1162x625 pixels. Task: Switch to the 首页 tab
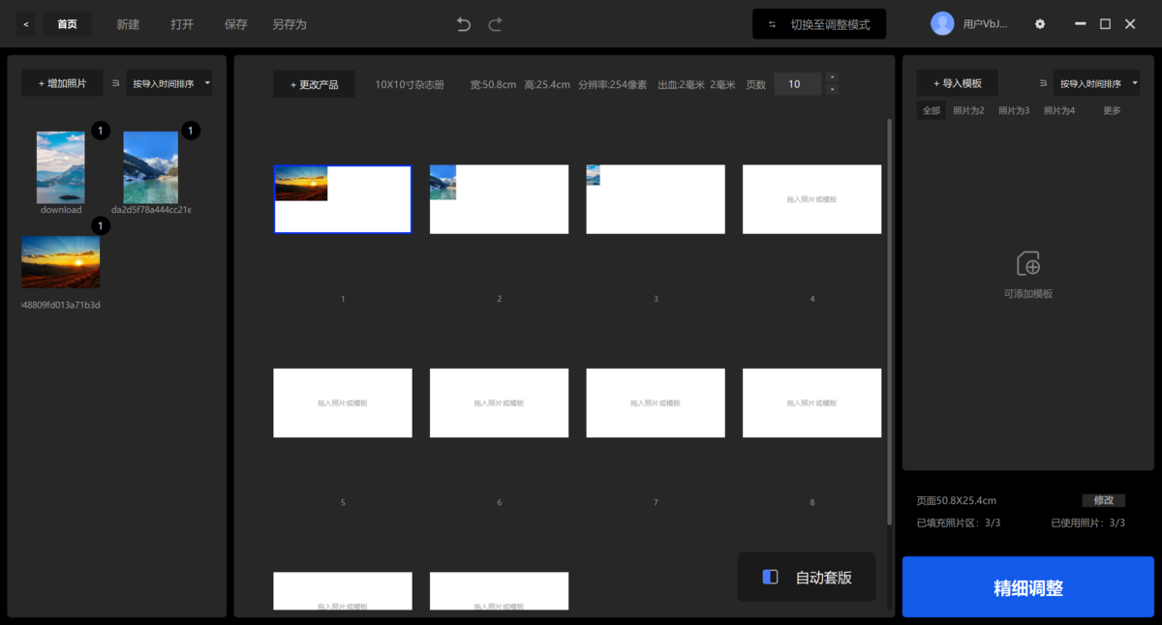(66, 23)
